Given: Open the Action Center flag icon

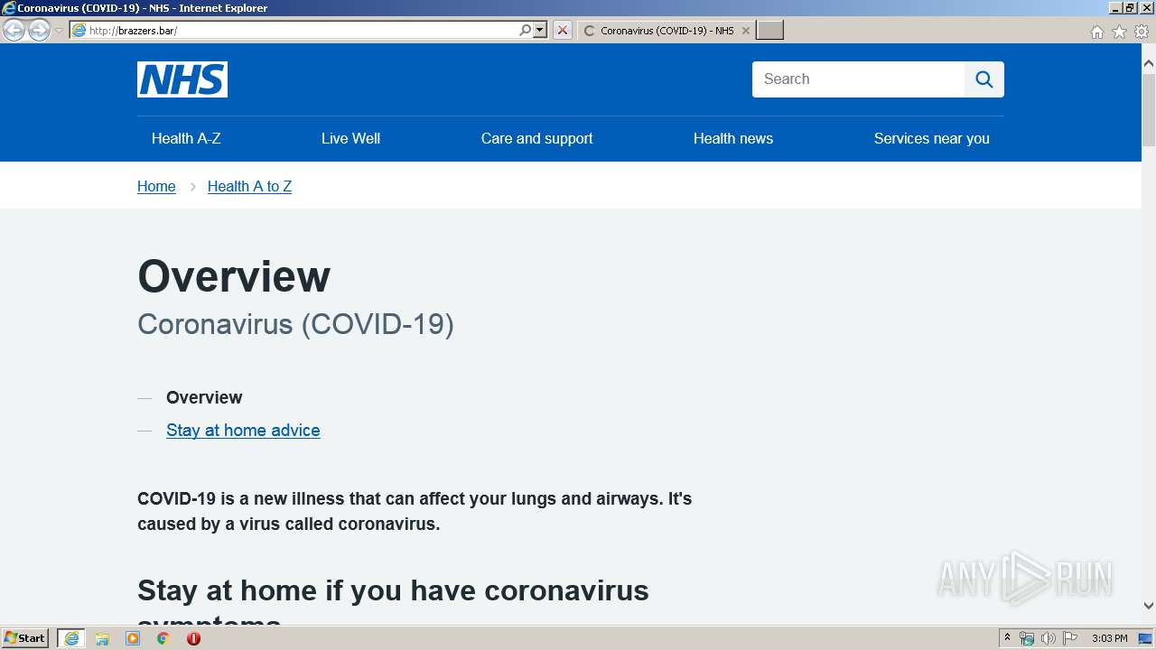Looking at the screenshot, I should [1070, 638].
